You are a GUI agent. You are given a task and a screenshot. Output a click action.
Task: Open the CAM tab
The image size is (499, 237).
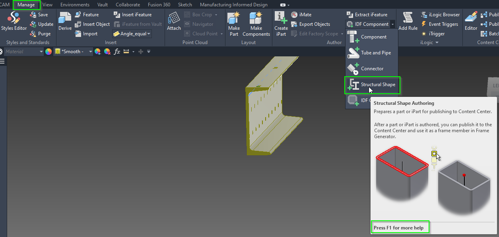[4, 5]
